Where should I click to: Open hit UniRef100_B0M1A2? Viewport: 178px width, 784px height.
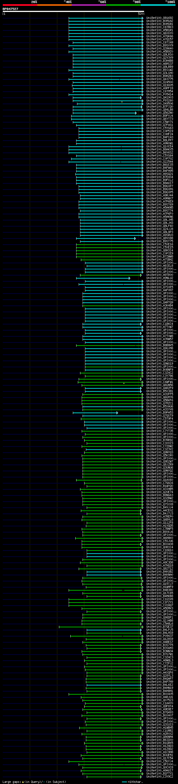tap(159, 21)
